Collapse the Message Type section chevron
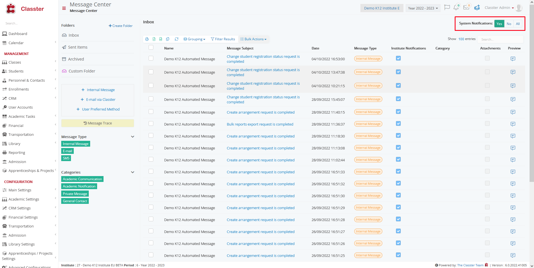This screenshot has height=268, width=534. [x=132, y=137]
